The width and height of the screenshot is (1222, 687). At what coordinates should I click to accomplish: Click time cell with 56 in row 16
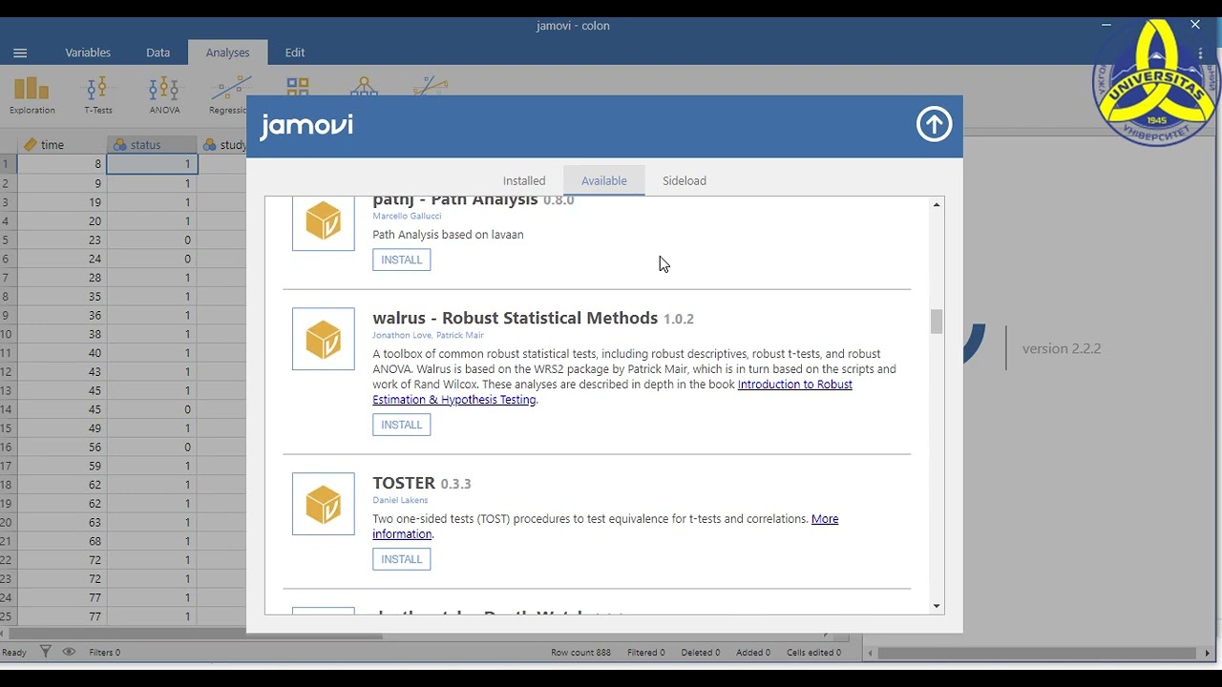tap(62, 448)
